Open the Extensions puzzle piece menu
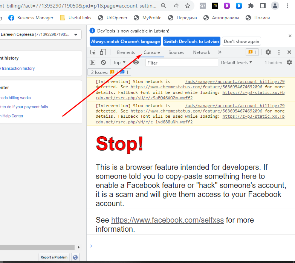 (x=251, y=6)
